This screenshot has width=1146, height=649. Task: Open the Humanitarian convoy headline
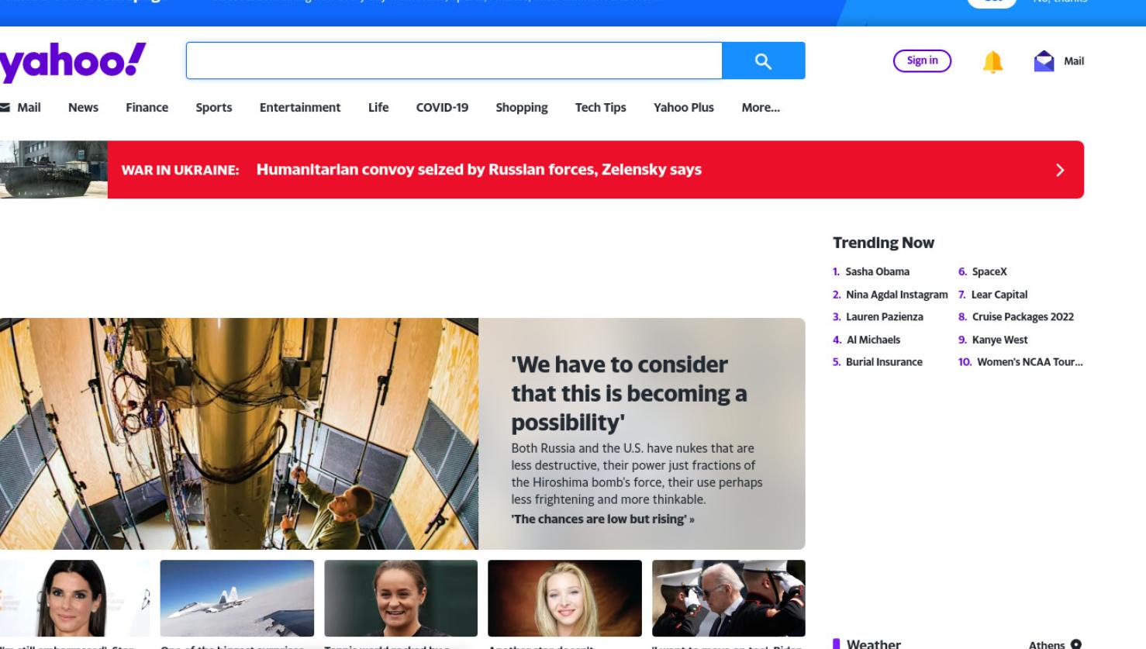(478, 169)
